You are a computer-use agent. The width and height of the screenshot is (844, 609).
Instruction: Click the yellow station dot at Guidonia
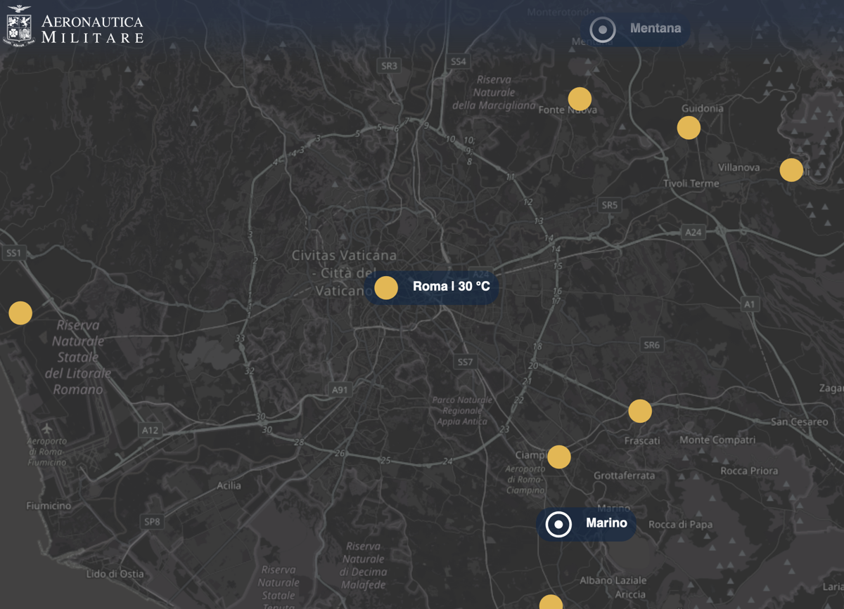pos(689,128)
